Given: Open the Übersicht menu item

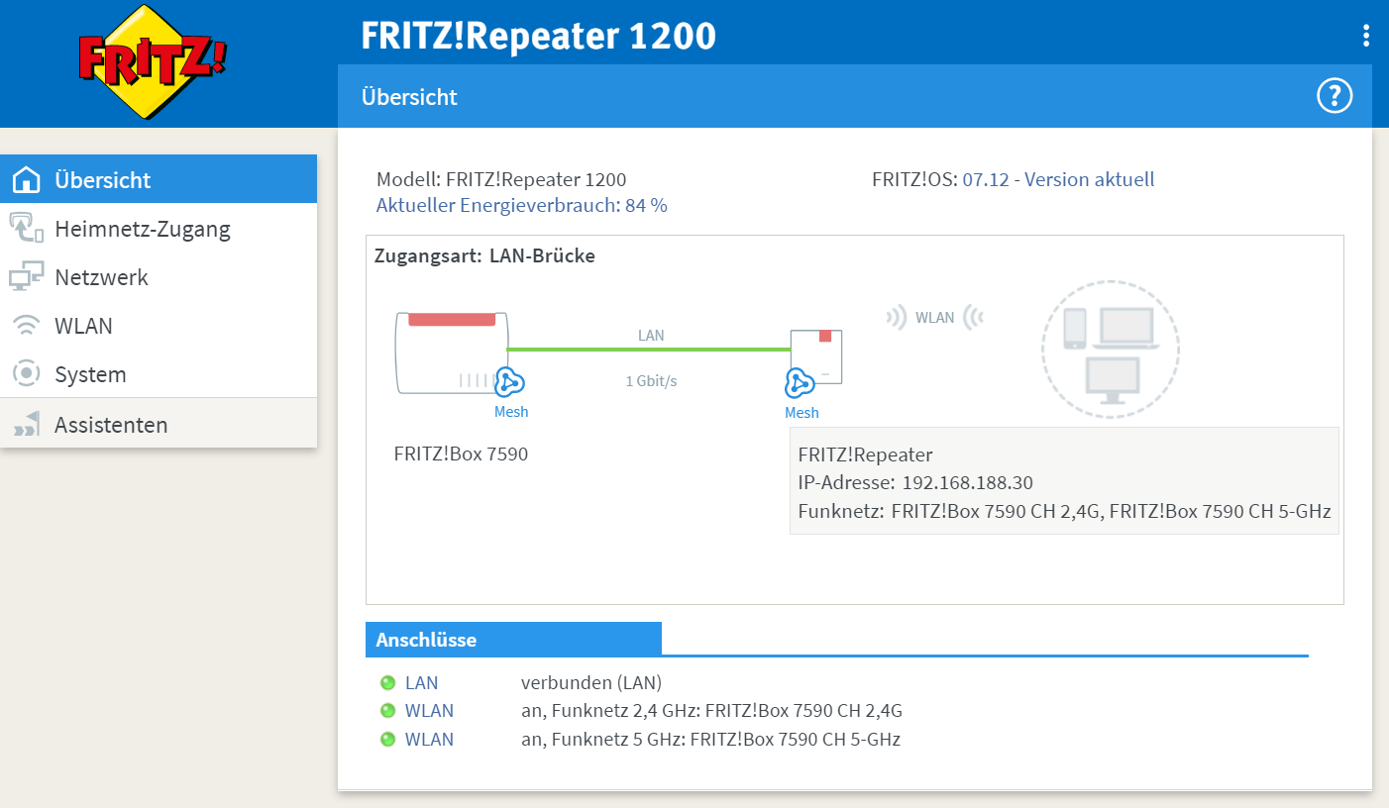Looking at the screenshot, I should coord(159,180).
